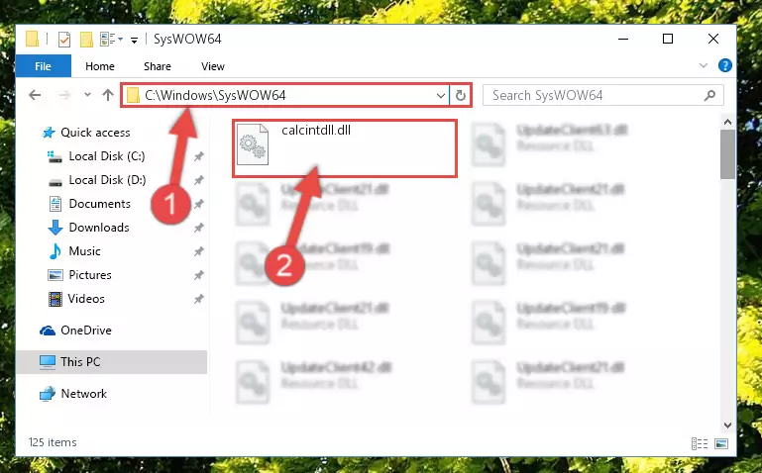Expand the ribbon with the chevron
The image size is (762, 473).
[703, 65]
